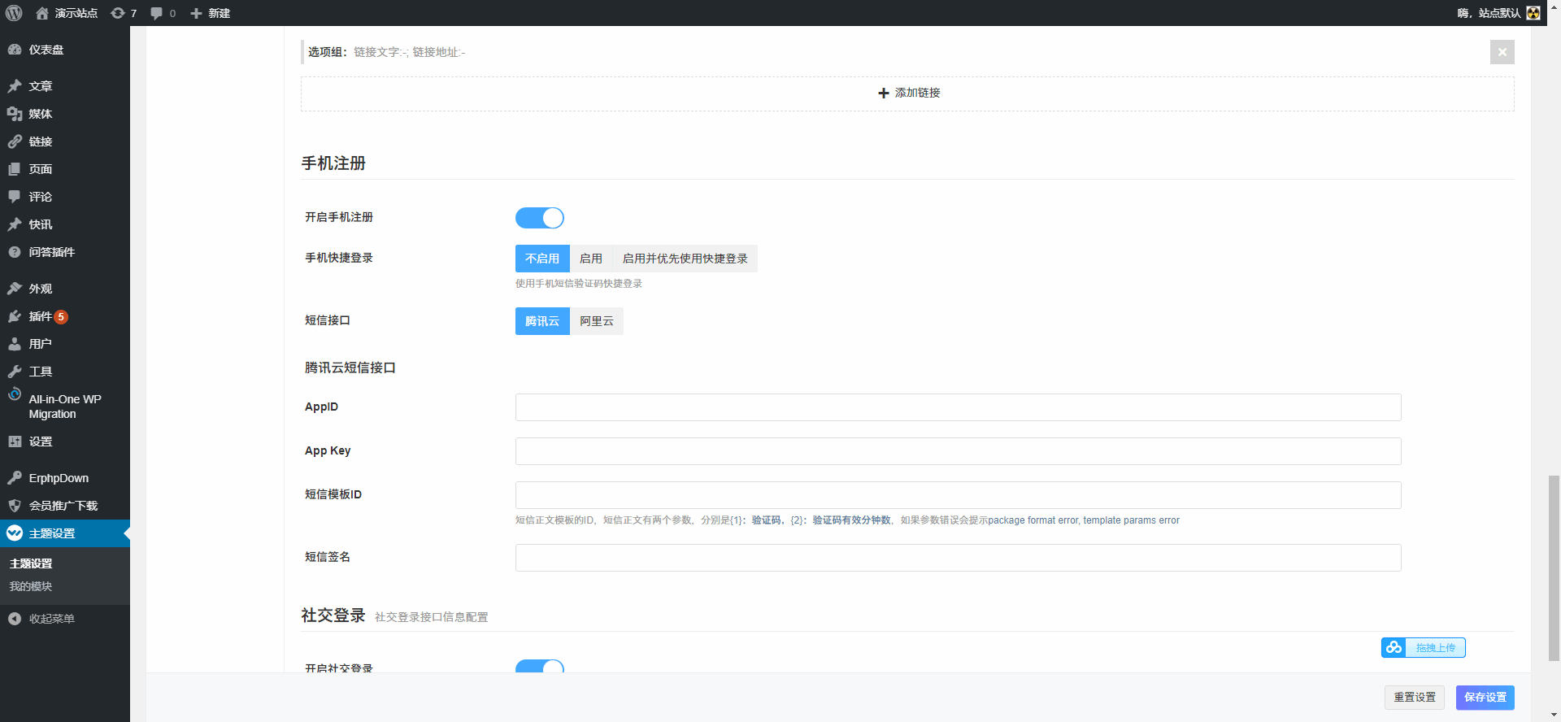Choose 阿里云 as the SMS interface
1561x722 pixels.
[x=596, y=321]
